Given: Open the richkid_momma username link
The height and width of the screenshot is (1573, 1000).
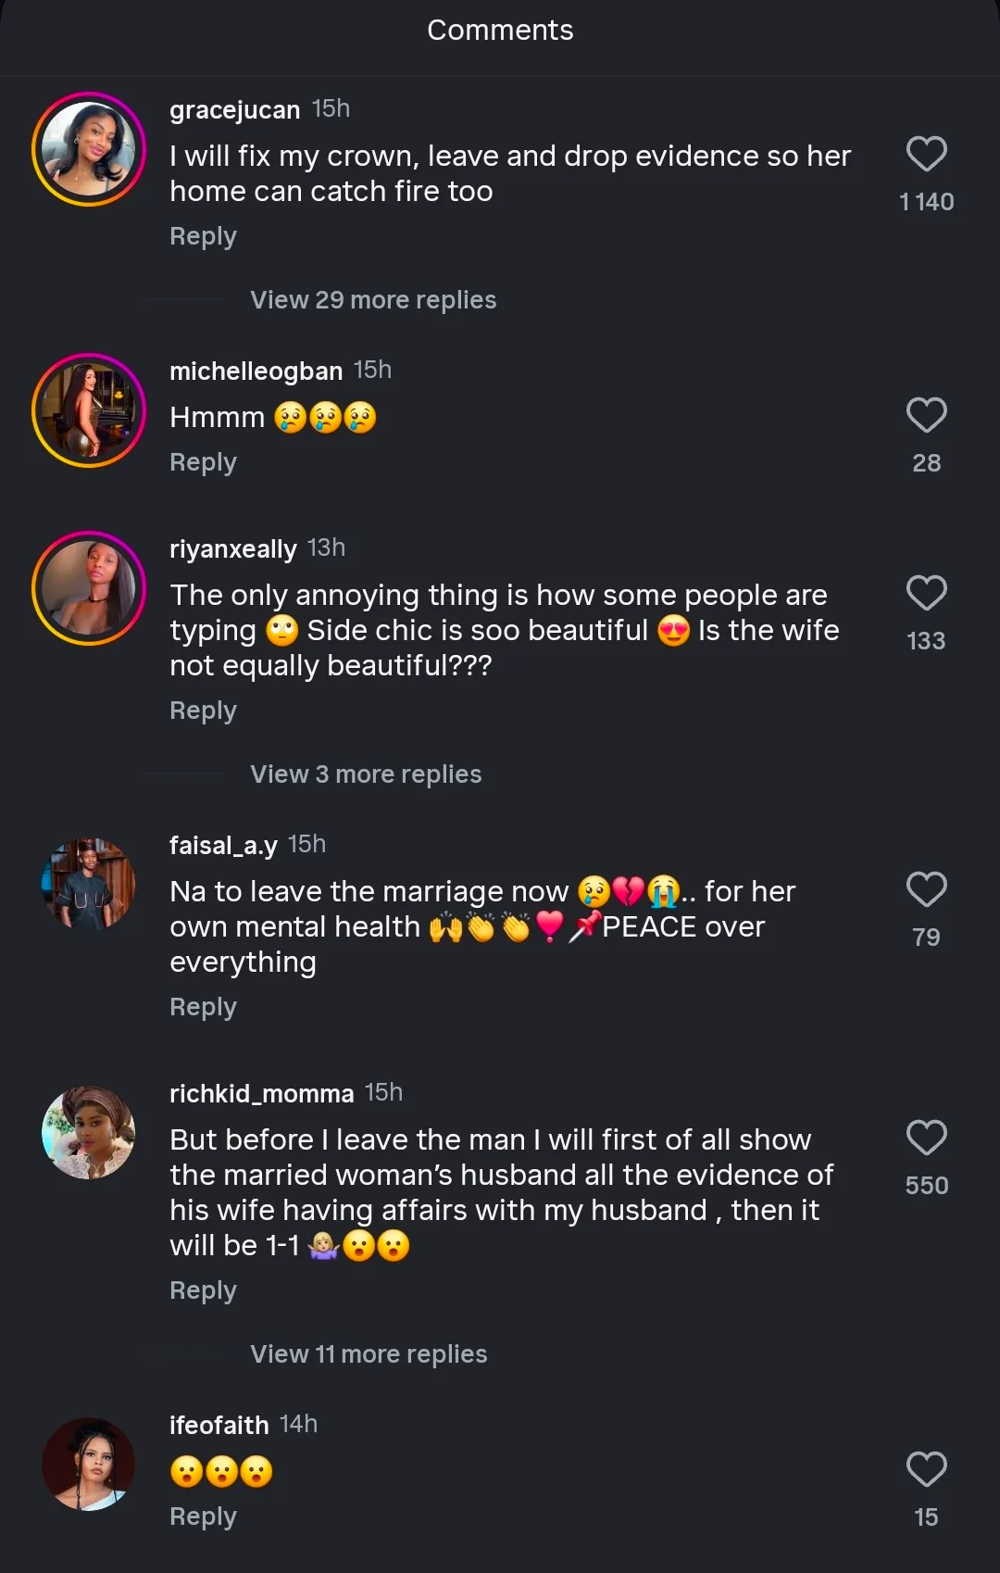Looking at the screenshot, I should pos(261,1093).
